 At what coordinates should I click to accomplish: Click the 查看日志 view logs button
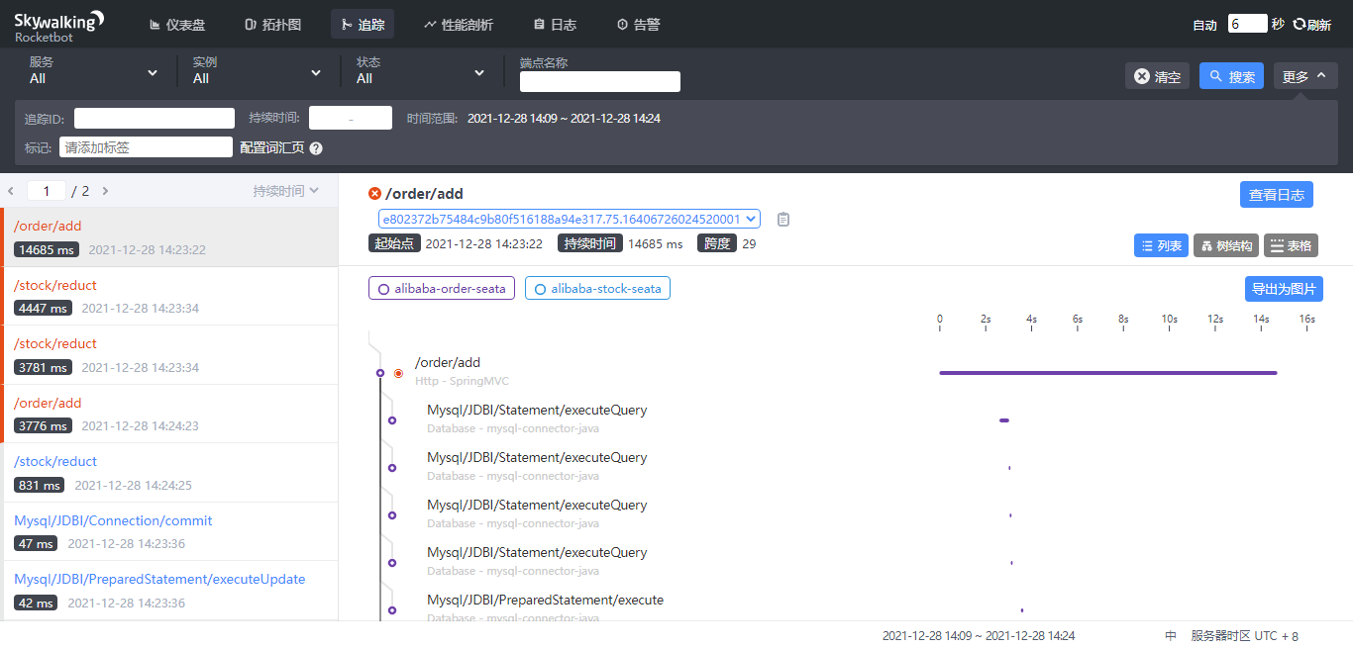click(x=1276, y=195)
